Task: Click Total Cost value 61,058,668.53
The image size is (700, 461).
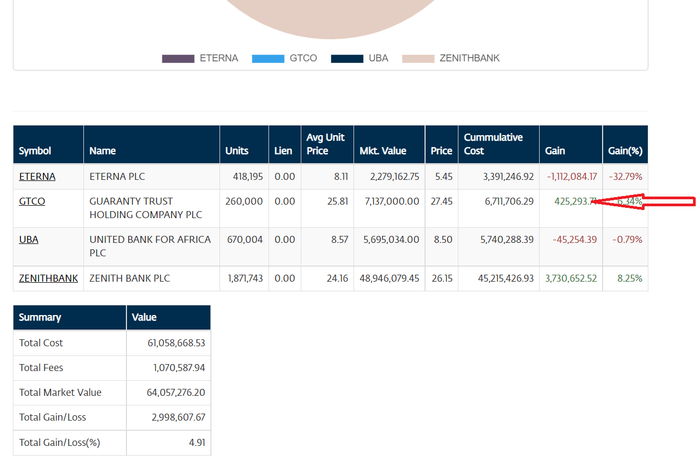Action: (176, 343)
